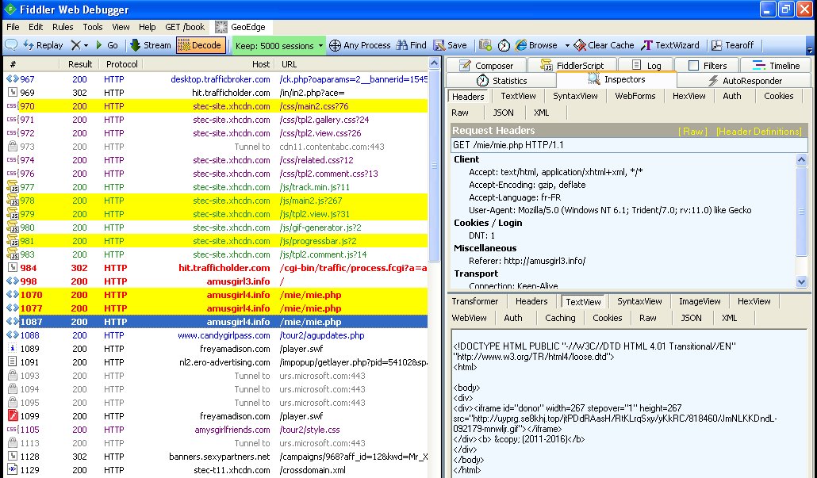This screenshot has height=478, width=817.
Task: Select session 1088 www.candygirlpass.com row
Action: pos(217,335)
